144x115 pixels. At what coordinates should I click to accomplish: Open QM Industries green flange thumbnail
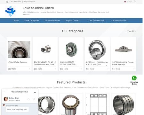click(71, 50)
